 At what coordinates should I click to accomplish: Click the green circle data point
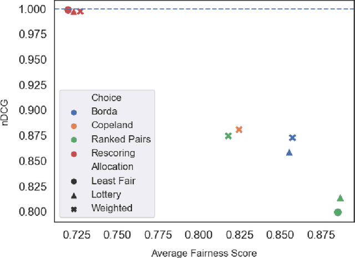337,212
